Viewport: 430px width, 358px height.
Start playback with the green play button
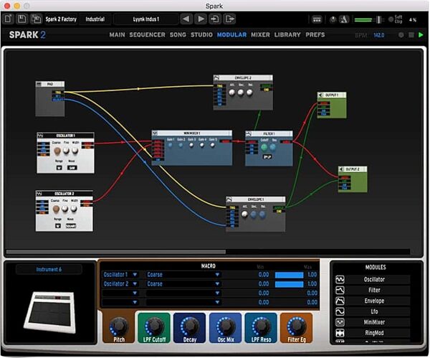421,35
